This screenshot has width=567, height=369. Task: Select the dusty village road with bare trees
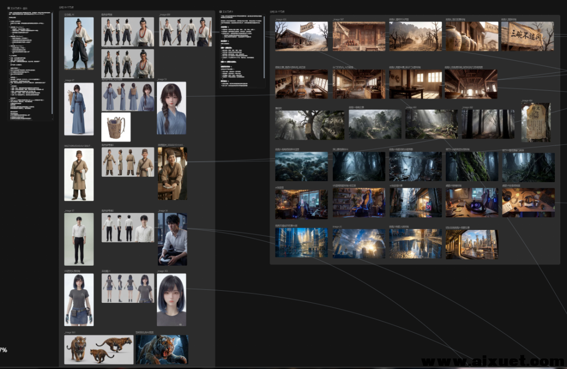tap(415, 36)
